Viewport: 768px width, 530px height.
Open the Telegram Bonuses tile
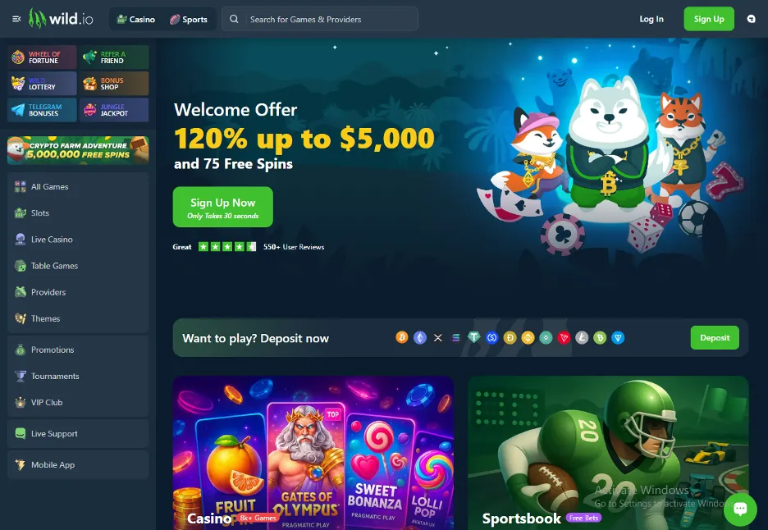click(x=42, y=110)
